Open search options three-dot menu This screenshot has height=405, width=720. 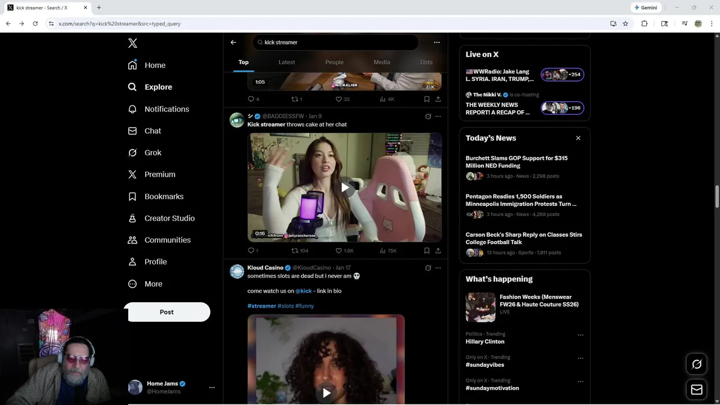coord(436,42)
